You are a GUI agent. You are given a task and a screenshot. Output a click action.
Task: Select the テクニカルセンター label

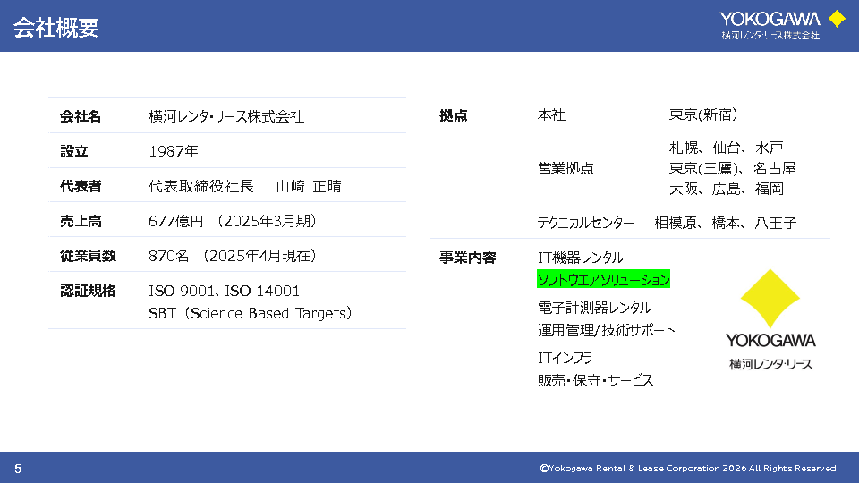585,223
